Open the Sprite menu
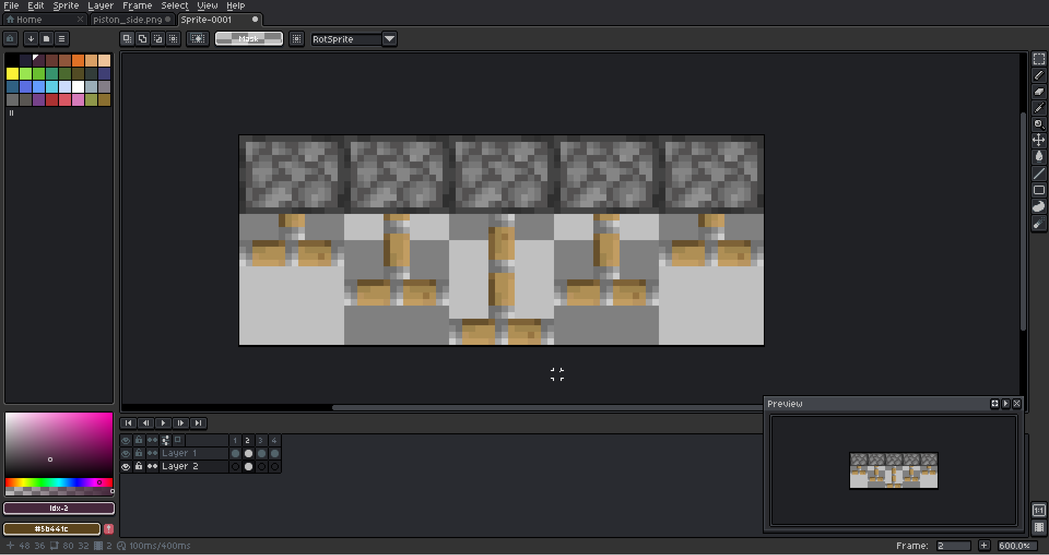Viewport: 1049px width, 555px height. [x=66, y=5]
